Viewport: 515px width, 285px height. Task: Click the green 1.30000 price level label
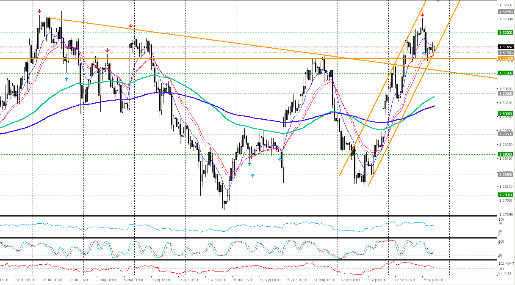tap(506, 114)
